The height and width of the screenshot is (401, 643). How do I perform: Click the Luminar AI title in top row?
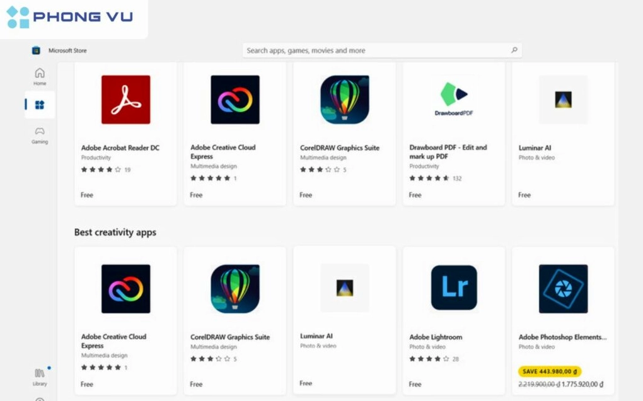535,148
